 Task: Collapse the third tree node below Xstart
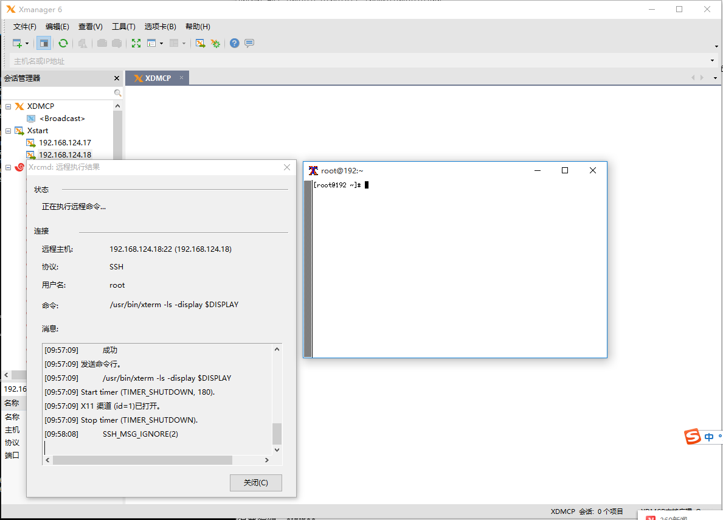point(9,167)
